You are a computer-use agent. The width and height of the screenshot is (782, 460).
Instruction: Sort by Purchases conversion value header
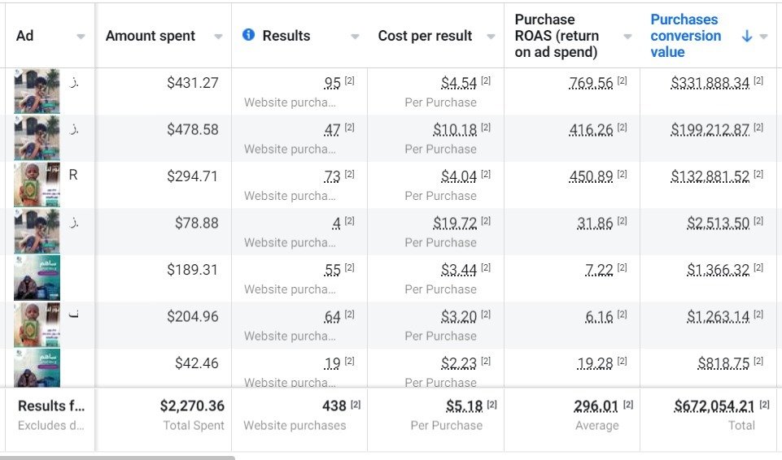pos(685,36)
